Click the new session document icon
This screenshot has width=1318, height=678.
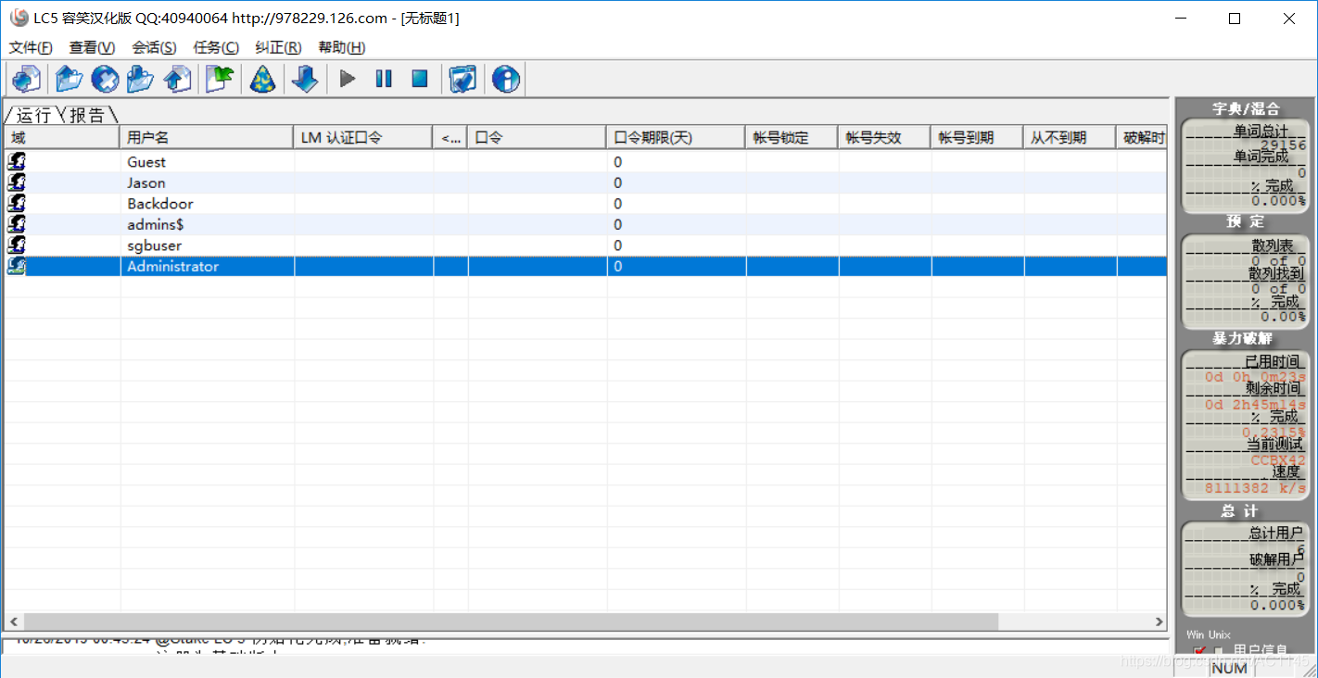tap(27, 79)
